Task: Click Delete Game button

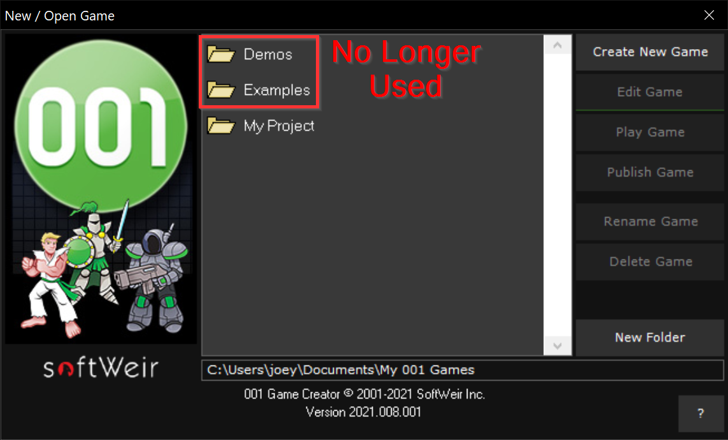Action: (x=650, y=261)
